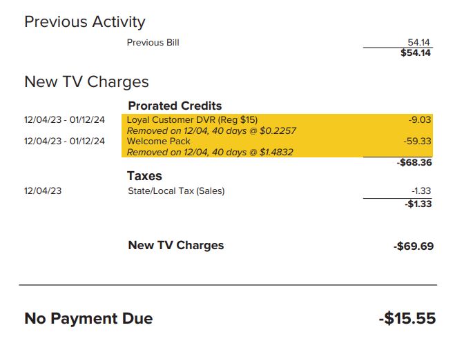Select the Prorated Credits subheading
This screenshot has width=453, height=352.
click(175, 106)
